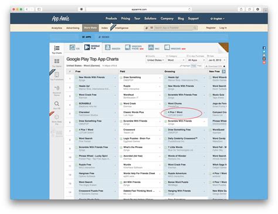Click Safari's show tabs icon
The width and height of the screenshot is (278, 214).
click(x=249, y=9)
